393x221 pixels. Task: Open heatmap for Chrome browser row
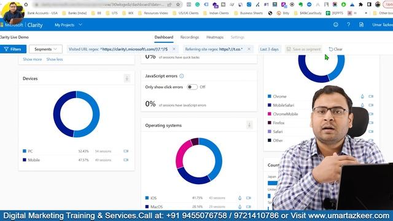pyautogui.click(x=362, y=96)
